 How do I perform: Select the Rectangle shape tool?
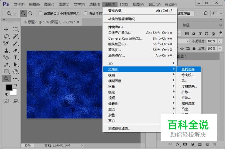6,71
